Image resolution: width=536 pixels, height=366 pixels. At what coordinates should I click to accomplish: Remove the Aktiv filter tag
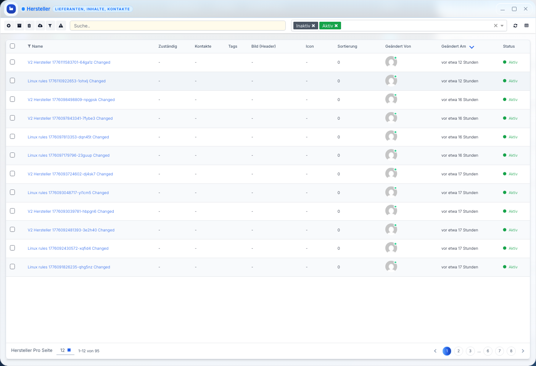click(x=336, y=26)
